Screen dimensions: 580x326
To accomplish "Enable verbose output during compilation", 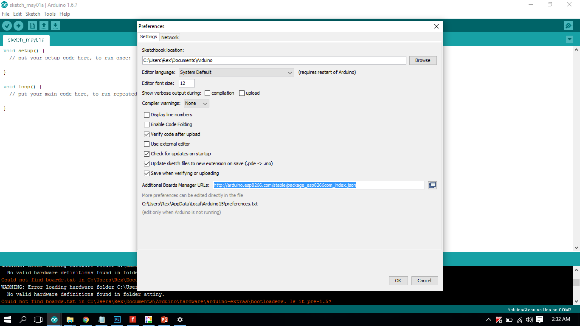I will tap(208, 93).
